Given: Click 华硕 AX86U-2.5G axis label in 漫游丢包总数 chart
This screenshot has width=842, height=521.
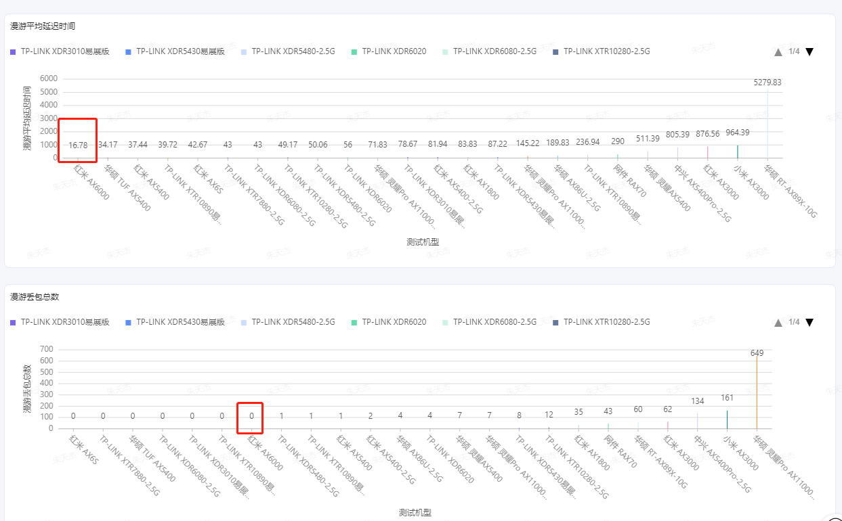Looking at the screenshot, I should pos(419,458).
